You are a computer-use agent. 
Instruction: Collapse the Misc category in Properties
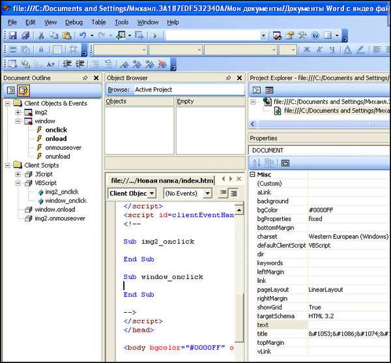(x=252, y=174)
